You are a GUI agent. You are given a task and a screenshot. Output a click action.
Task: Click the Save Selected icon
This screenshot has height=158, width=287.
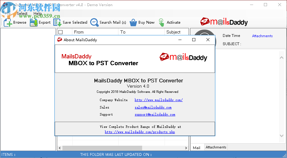(x=57, y=22)
